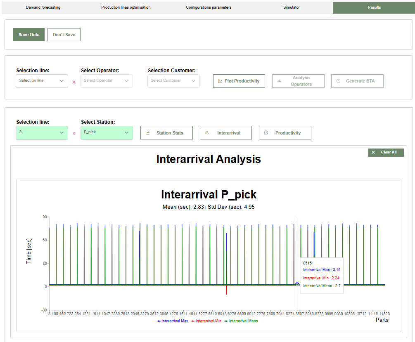The image size is (415, 342).
Task: Click the red X beside station Selection line dropdown
Action: pos(74,133)
